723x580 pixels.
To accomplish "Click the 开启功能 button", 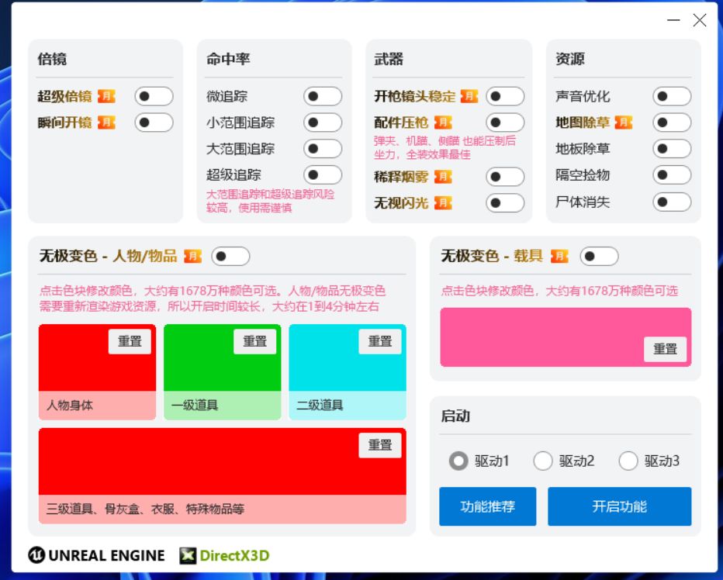I will (619, 506).
